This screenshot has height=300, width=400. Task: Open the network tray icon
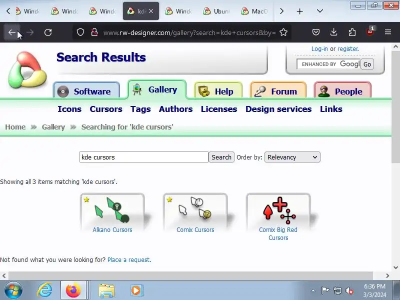coord(337,290)
